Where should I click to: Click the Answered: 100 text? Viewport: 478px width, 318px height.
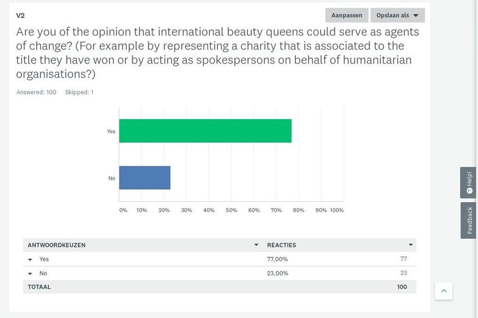pos(37,92)
